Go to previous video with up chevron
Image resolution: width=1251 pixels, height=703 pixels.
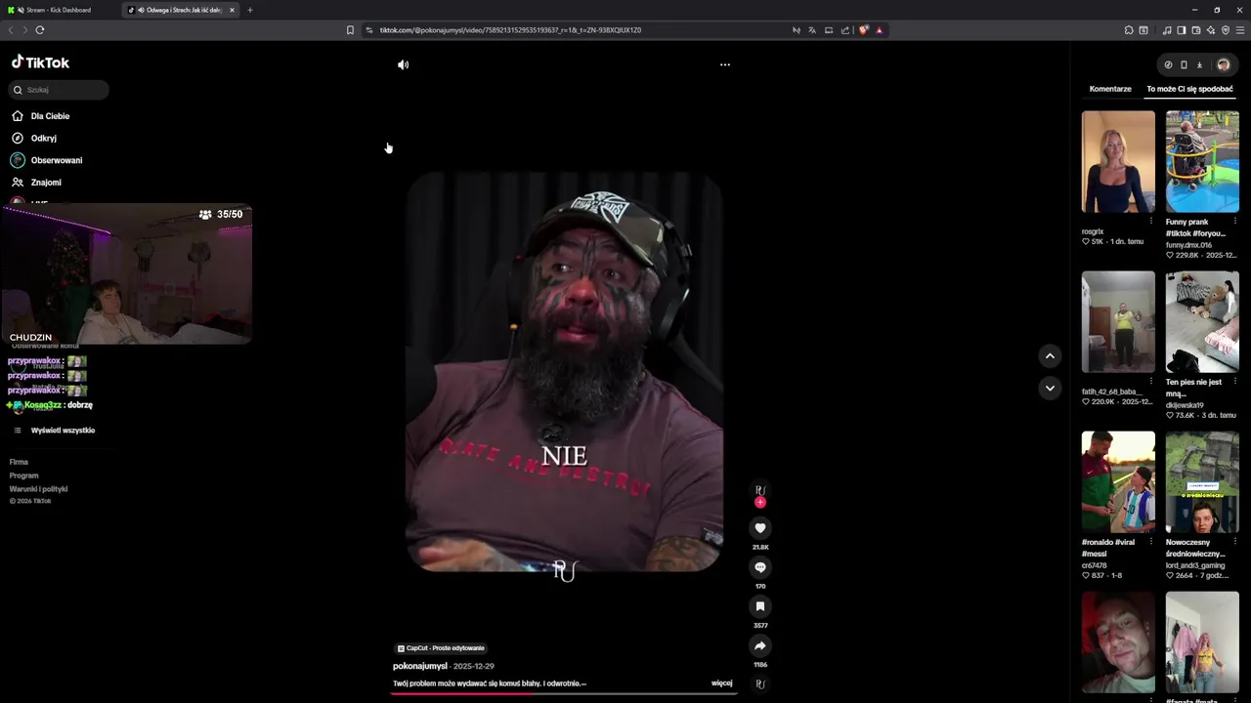[1050, 356]
